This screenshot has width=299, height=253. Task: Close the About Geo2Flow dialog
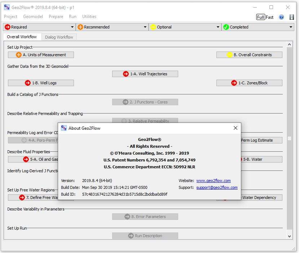[x=235, y=128]
